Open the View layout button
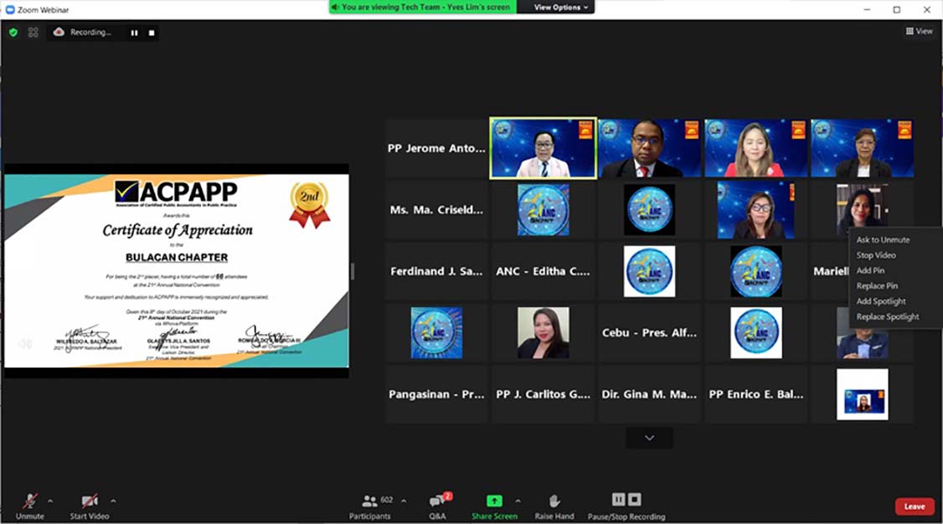 (x=919, y=31)
